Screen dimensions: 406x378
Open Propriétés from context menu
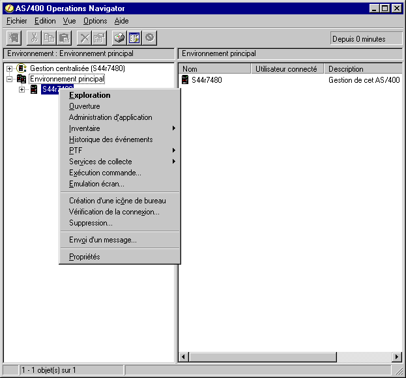(120, 257)
